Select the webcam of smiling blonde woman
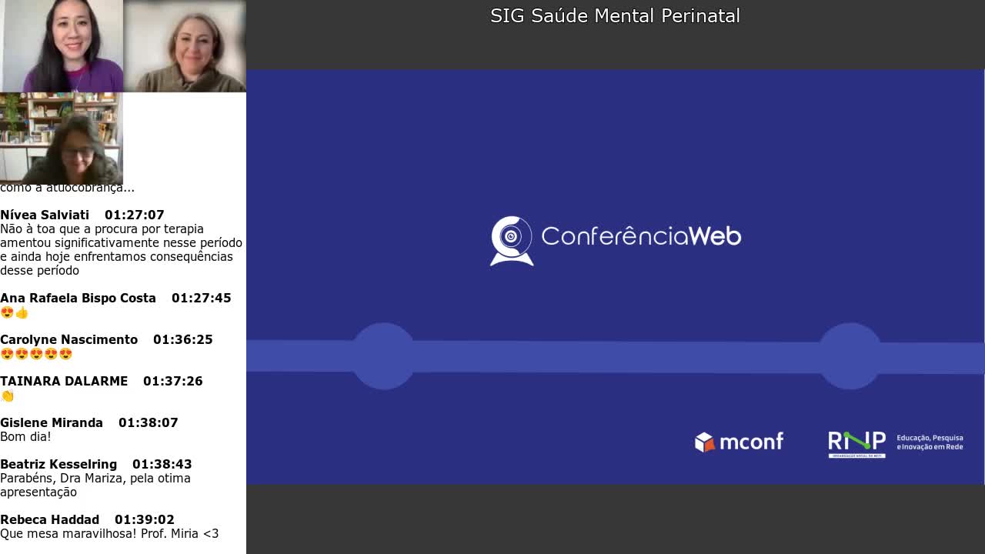The height and width of the screenshot is (554, 985). pos(185,46)
